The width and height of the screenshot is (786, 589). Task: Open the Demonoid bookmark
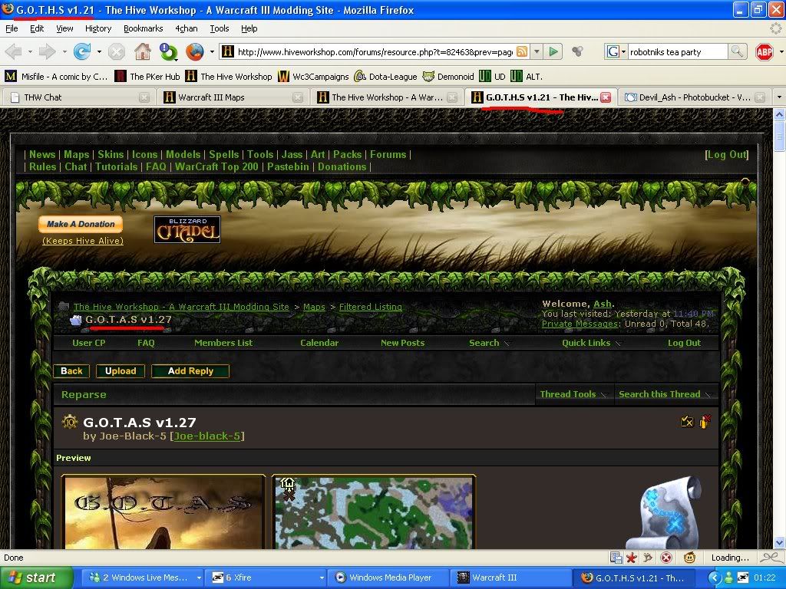tap(448, 77)
